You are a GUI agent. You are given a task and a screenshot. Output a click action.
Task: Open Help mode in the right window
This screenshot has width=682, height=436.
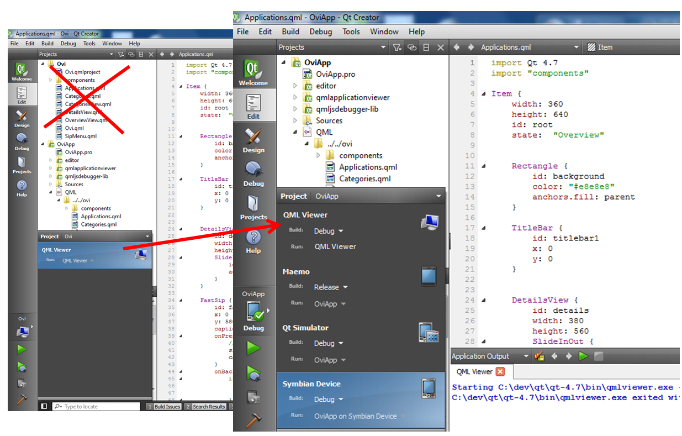[x=253, y=241]
